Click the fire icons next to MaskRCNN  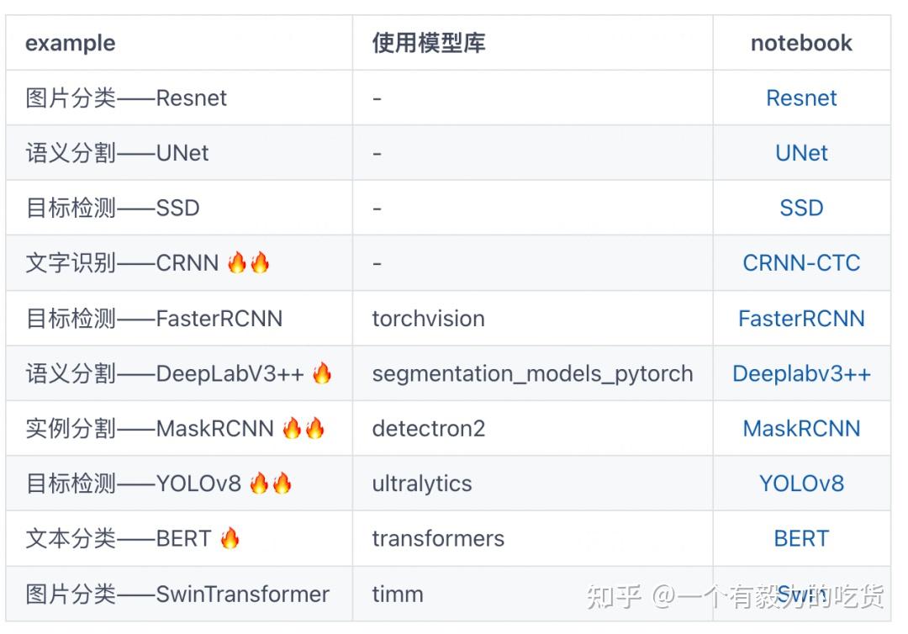[304, 428]
